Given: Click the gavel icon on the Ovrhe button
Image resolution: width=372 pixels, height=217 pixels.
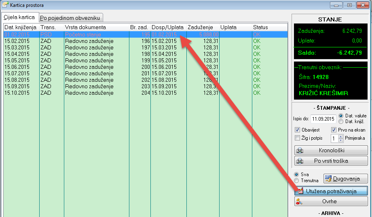Looking at the screenshot, I should point(299,201).
